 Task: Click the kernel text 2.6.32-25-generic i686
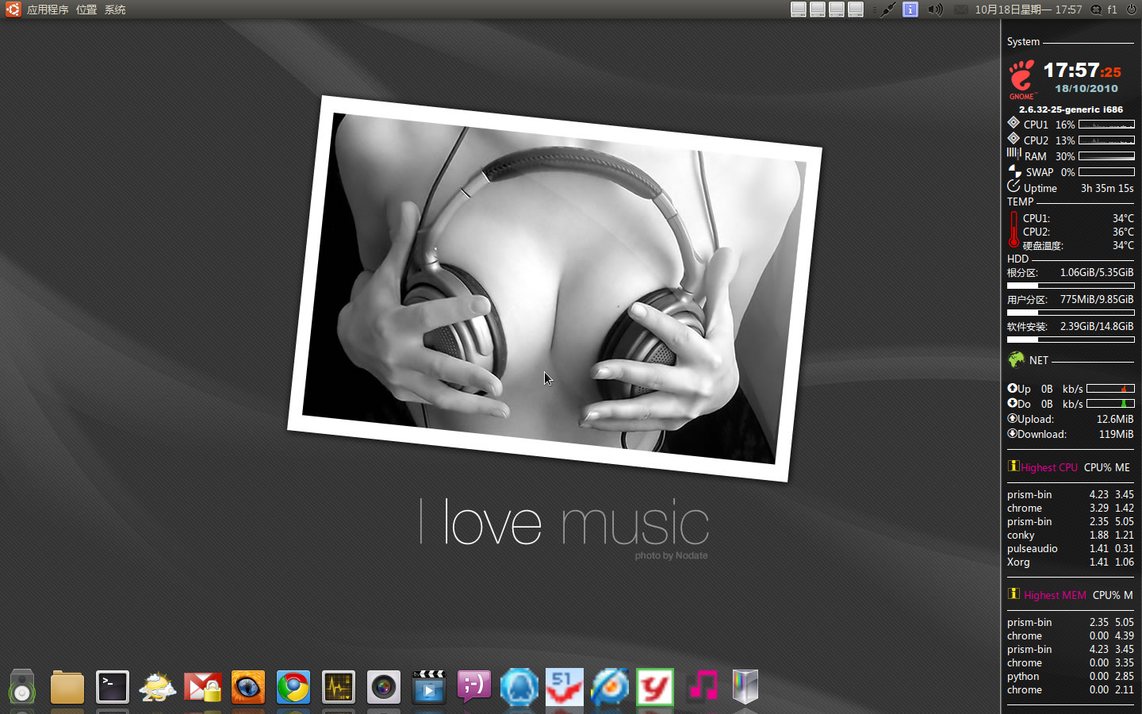(1071, 109)
